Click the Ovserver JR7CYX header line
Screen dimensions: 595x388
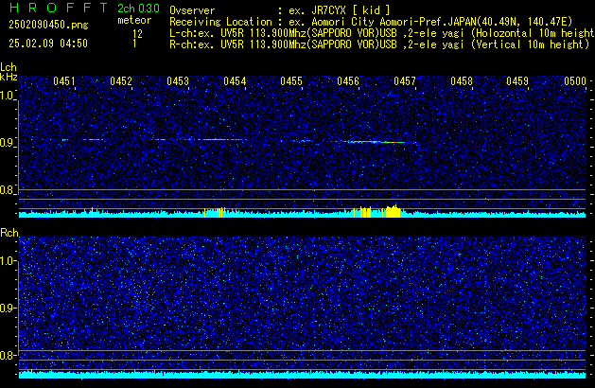click(280, 10)
